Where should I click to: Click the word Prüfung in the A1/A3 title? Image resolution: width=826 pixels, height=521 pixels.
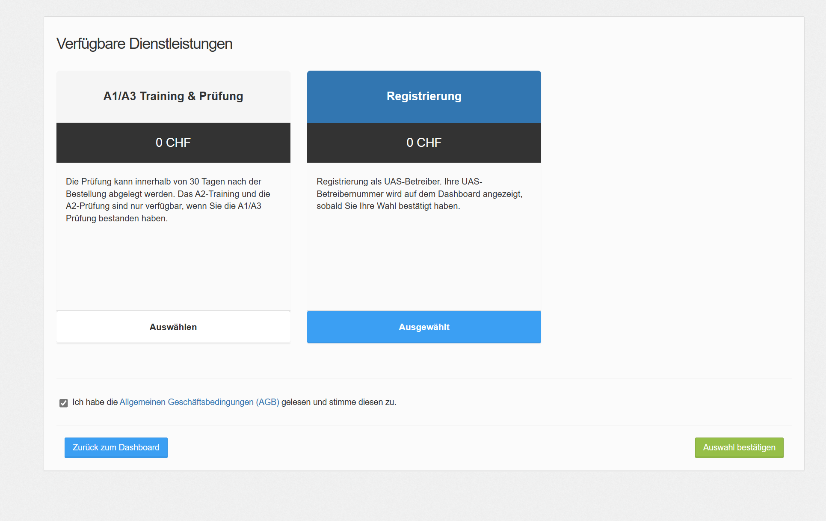coord(221,96)
